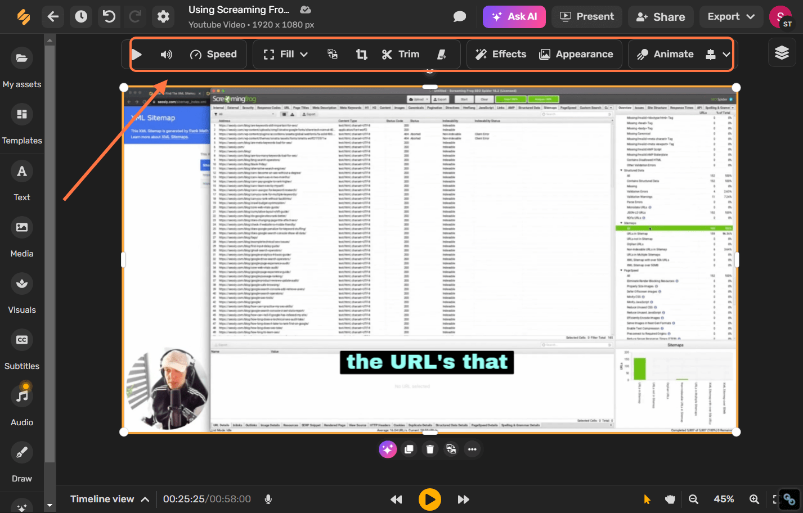
Task: Expand the Fill fit dropdown
Action: coord(286,55)
